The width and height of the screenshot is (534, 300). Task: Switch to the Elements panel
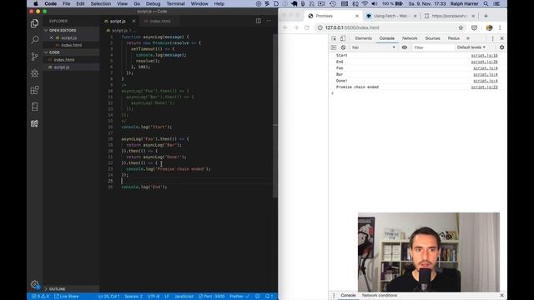pyautogui.click(x=363, y=38)
